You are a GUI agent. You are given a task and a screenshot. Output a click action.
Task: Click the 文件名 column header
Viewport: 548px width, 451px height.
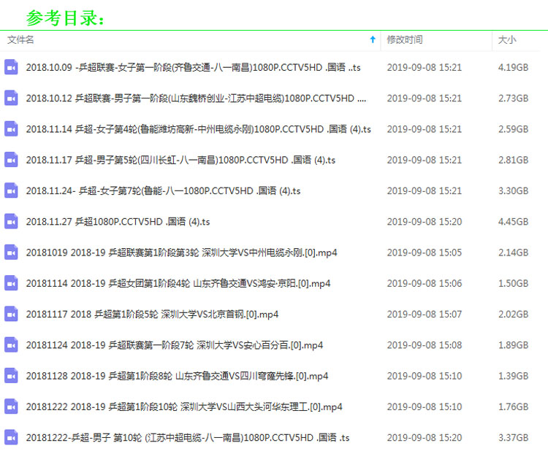tap(21, 39)
